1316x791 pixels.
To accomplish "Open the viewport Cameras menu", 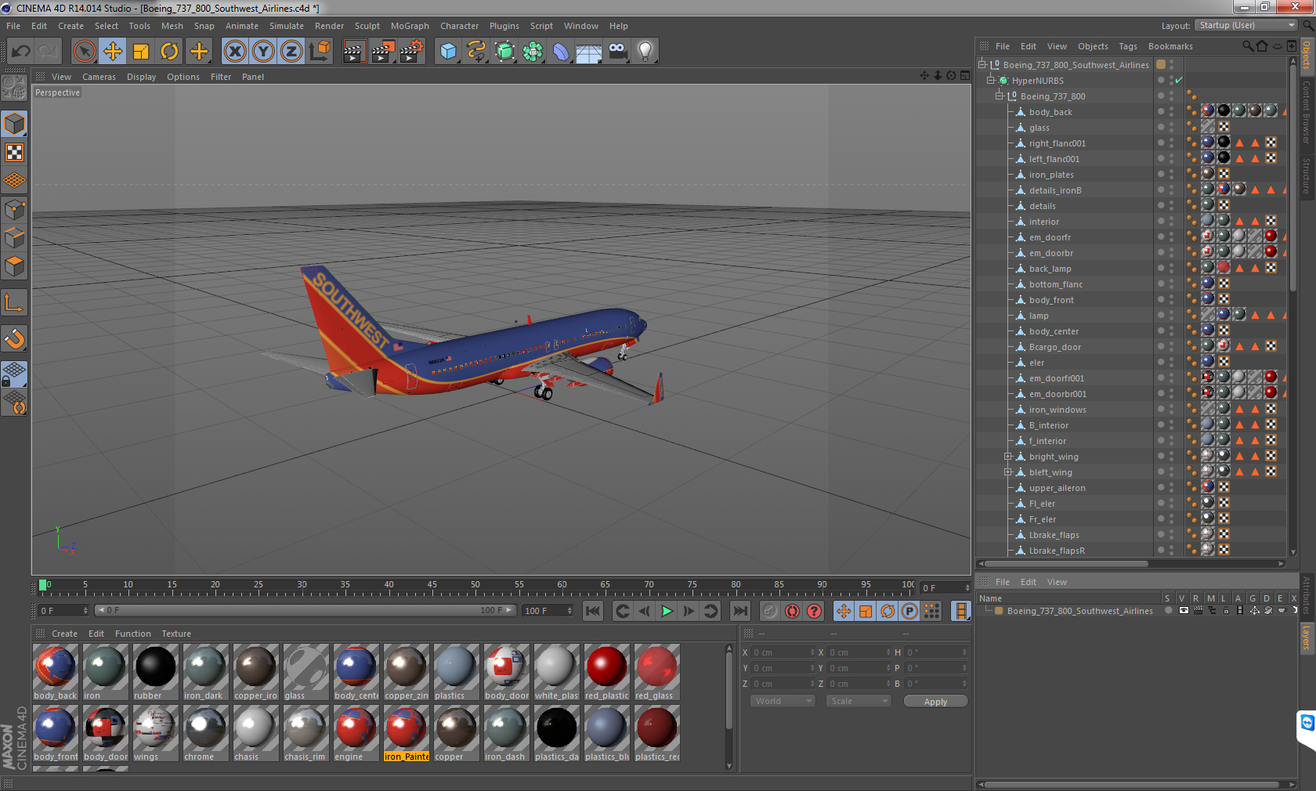I will coord(99,77).
